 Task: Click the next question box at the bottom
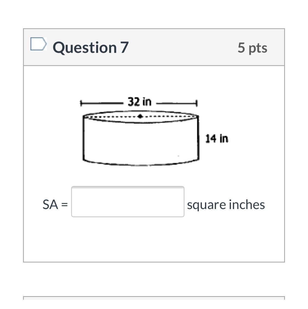coord(154,298)
